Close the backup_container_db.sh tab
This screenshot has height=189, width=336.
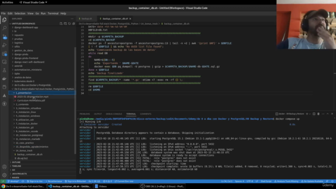tap(130, 19)
